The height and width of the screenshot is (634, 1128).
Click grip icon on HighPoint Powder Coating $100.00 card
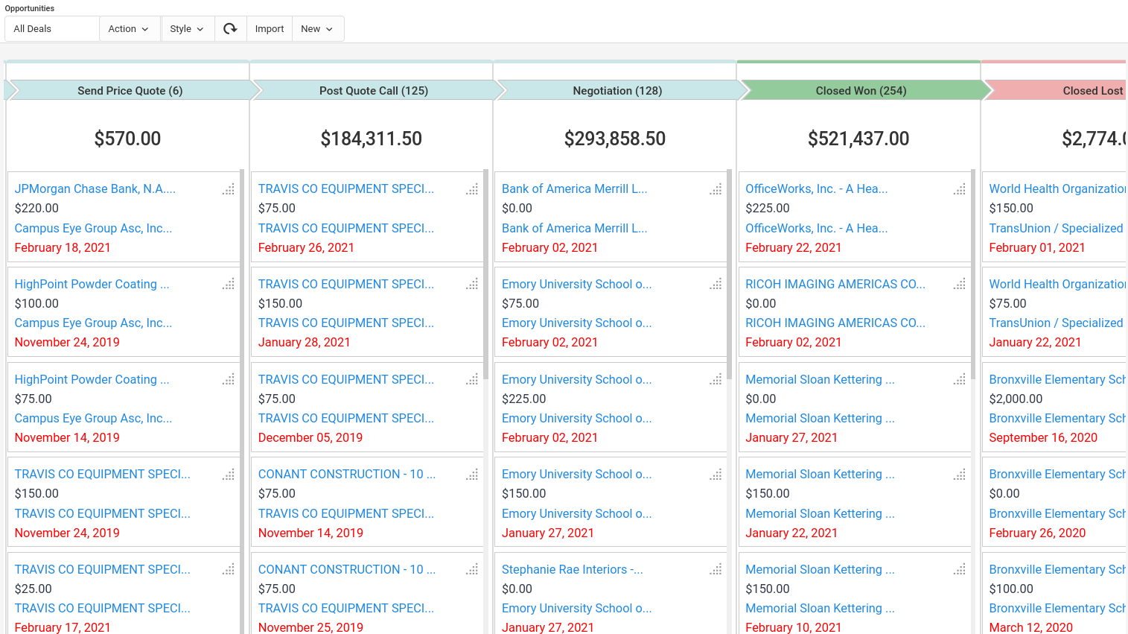[229, 284]
